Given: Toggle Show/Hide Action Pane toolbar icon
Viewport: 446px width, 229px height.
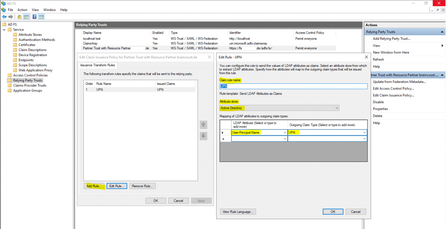Looking at the screenshot, I should coord(41,17).
